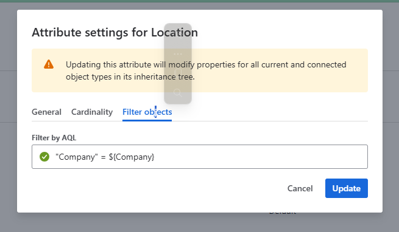The height and width of the screenshot is (232, 399).
Task: Open the Cardinality tab
Action: (92, 112)
